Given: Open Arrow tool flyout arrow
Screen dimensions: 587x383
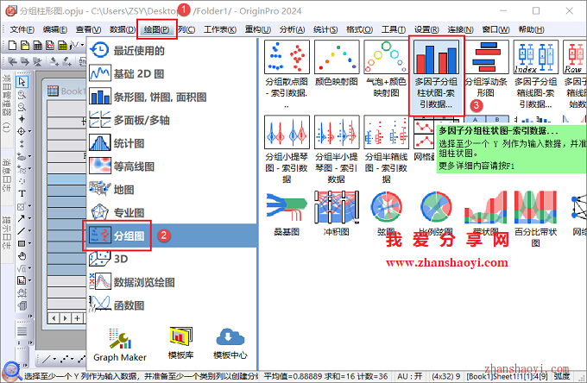Looking at the screenshot, I should (x=29, y=218).
